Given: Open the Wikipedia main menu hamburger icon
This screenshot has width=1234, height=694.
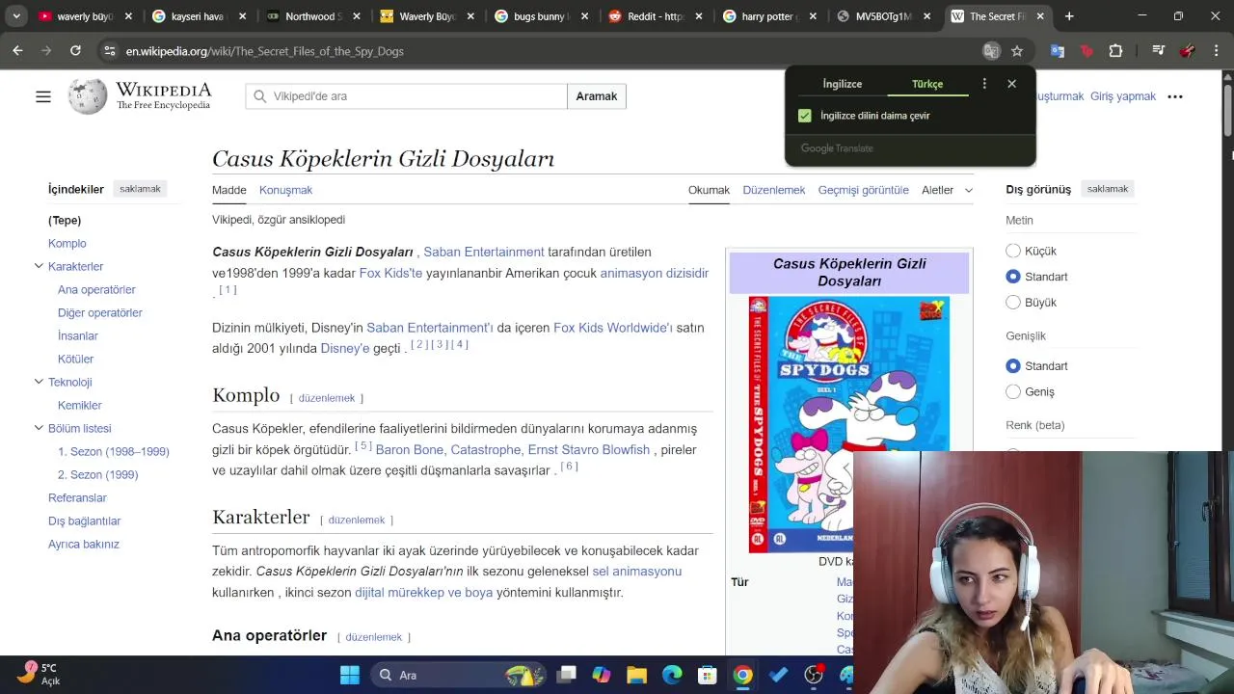Looking at the screenshot, I should [43, 96].
